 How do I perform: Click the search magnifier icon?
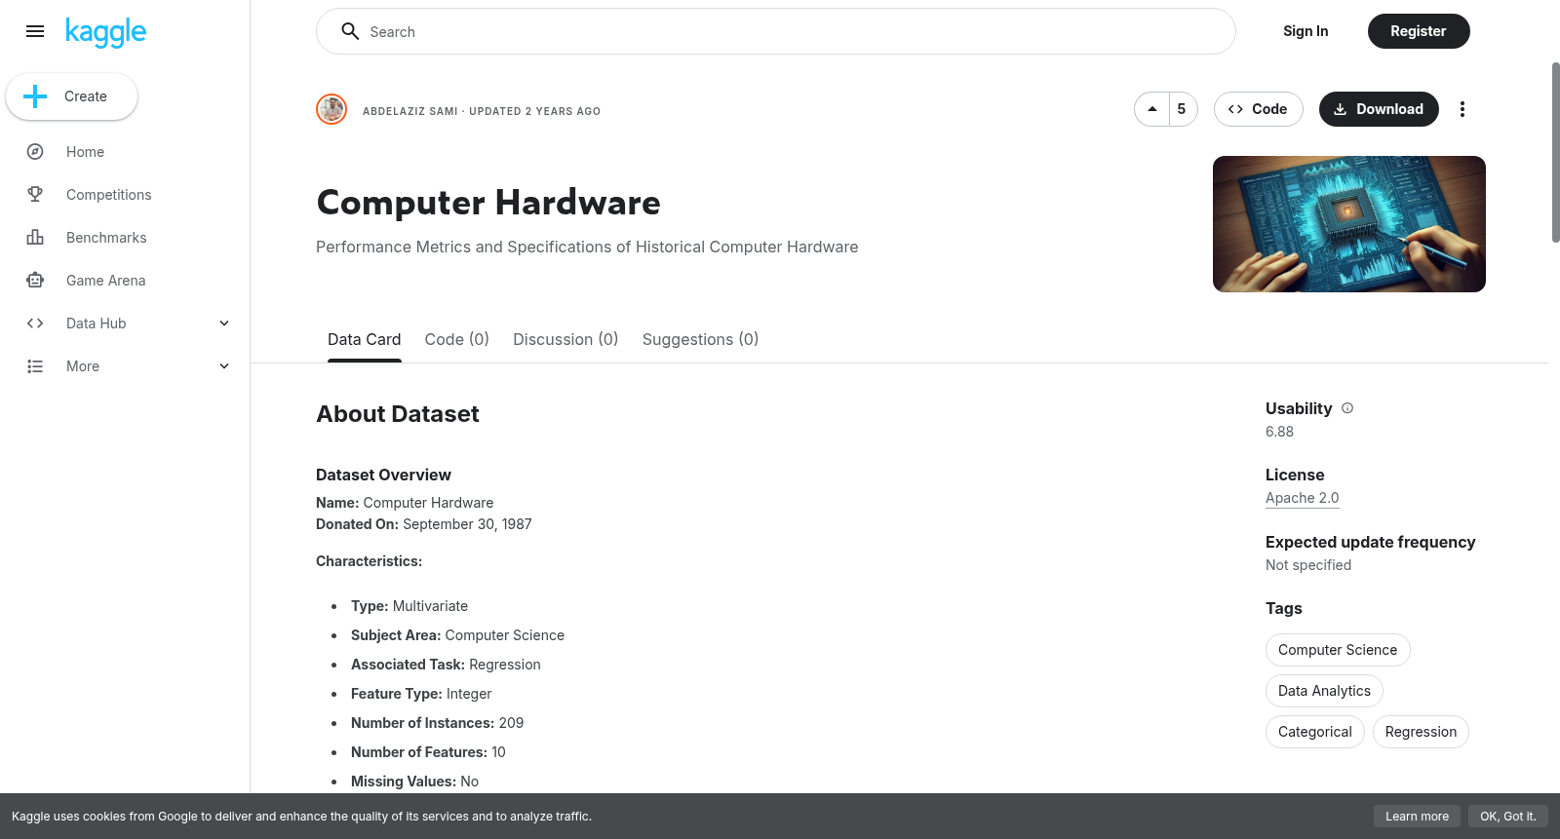coord(350,31)
